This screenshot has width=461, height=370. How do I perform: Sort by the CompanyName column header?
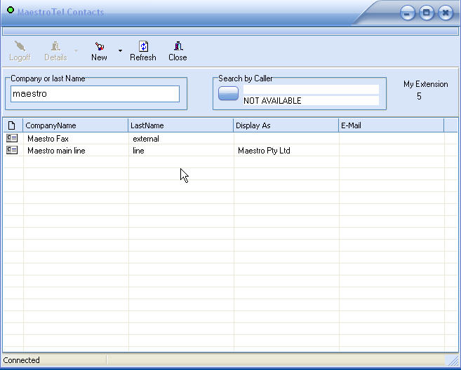(75, 125)
